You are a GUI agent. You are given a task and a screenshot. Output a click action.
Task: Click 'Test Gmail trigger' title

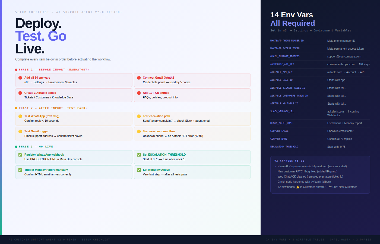coord(36,131)
